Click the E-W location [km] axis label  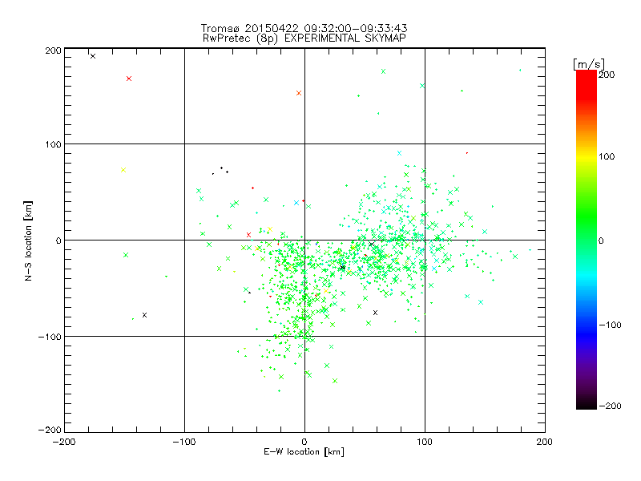tap(304, 451)
